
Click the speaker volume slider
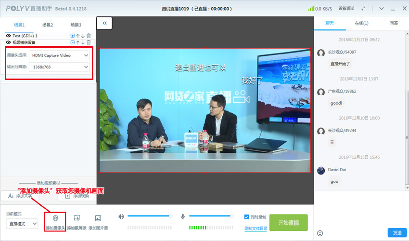click(x=149, y=216)
